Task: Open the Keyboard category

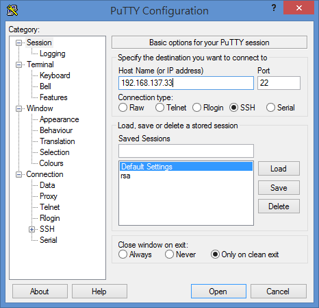Action: (55, 75)
